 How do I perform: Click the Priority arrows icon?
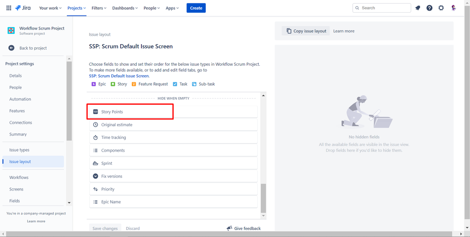coord(95,189)
